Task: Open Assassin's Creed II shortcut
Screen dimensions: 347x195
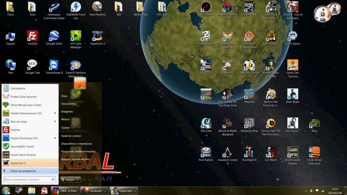Action: [228, 155]
